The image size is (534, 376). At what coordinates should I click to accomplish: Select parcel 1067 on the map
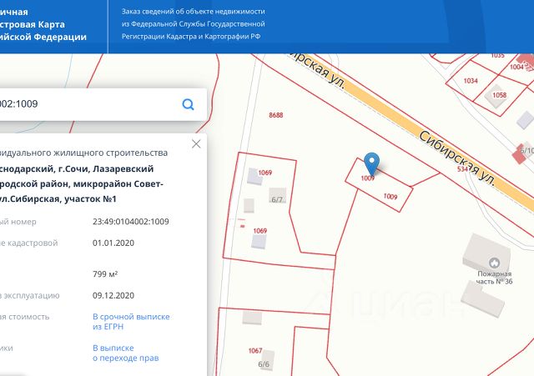pos(255,351)
